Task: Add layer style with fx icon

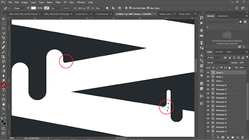Action: click(218, 137)
